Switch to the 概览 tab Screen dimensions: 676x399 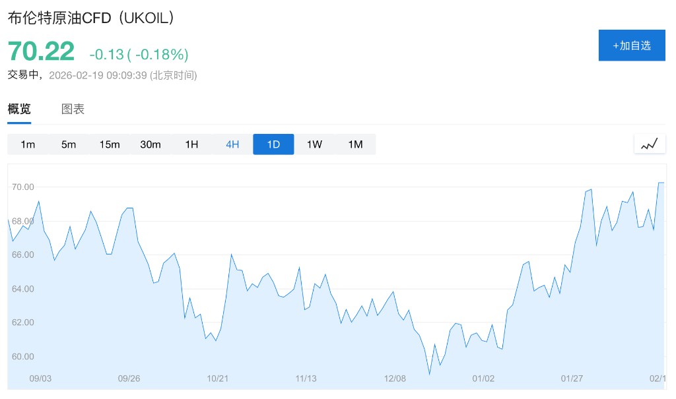19,109
